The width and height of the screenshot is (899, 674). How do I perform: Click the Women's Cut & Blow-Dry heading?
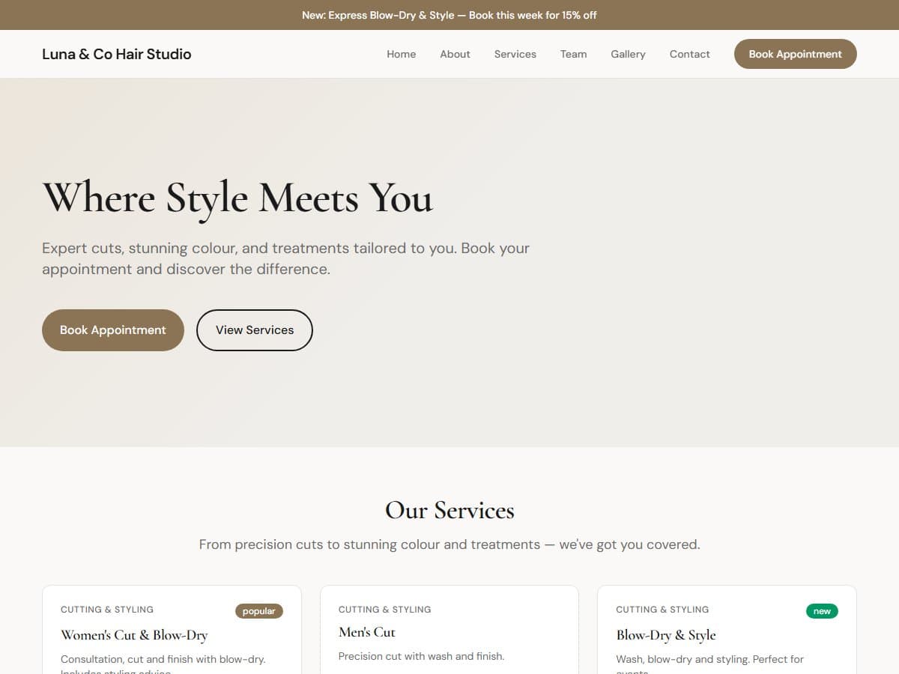click(x=133, y=634)
